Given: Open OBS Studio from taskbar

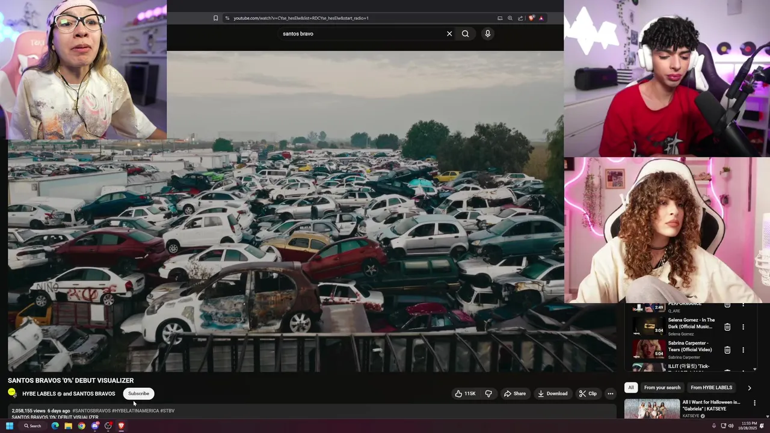Looking at the screenshot, I should click(x=108, y=426).
